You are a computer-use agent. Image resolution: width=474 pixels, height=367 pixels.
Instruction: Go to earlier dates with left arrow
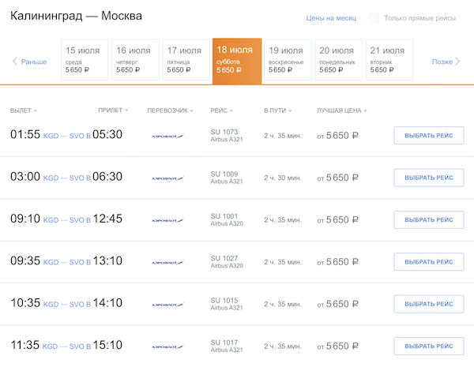[x=29, y=62]
